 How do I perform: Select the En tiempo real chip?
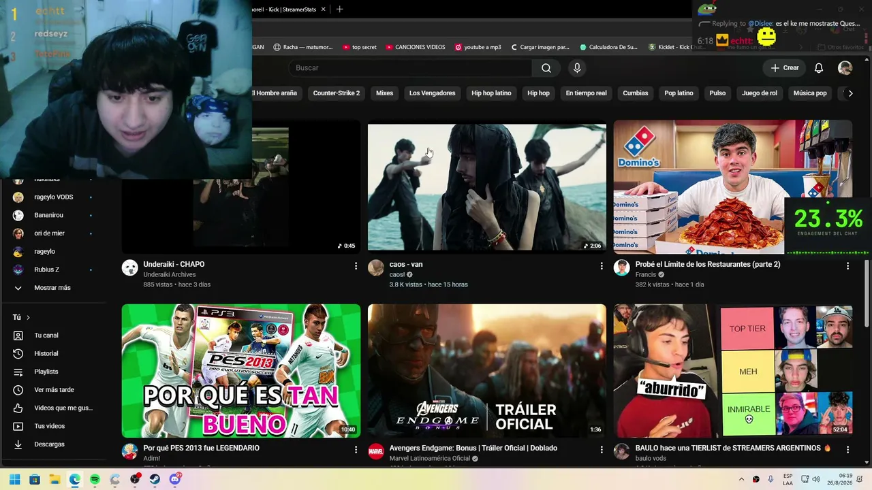point(586,93)
